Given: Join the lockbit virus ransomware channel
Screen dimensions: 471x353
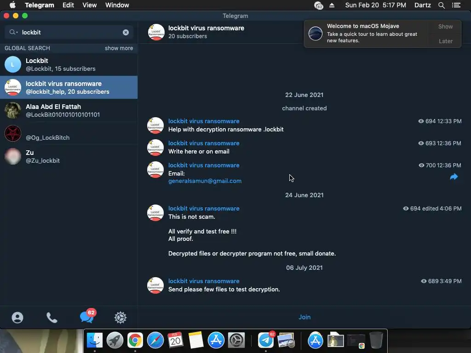Looking at the screenshot, I should [304, 317].
